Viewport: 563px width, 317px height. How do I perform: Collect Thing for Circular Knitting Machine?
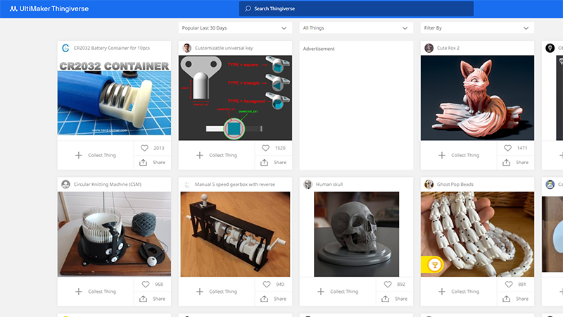click(96, 292)
